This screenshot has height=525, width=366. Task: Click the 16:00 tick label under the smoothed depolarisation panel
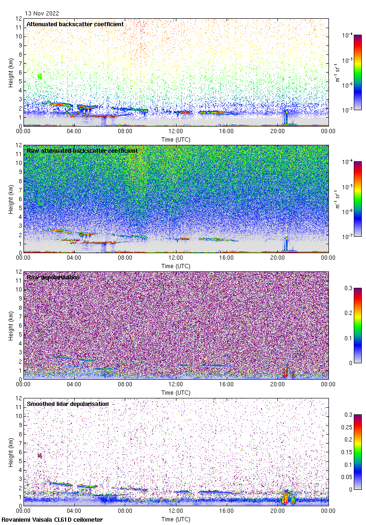[x=227, y=511]
